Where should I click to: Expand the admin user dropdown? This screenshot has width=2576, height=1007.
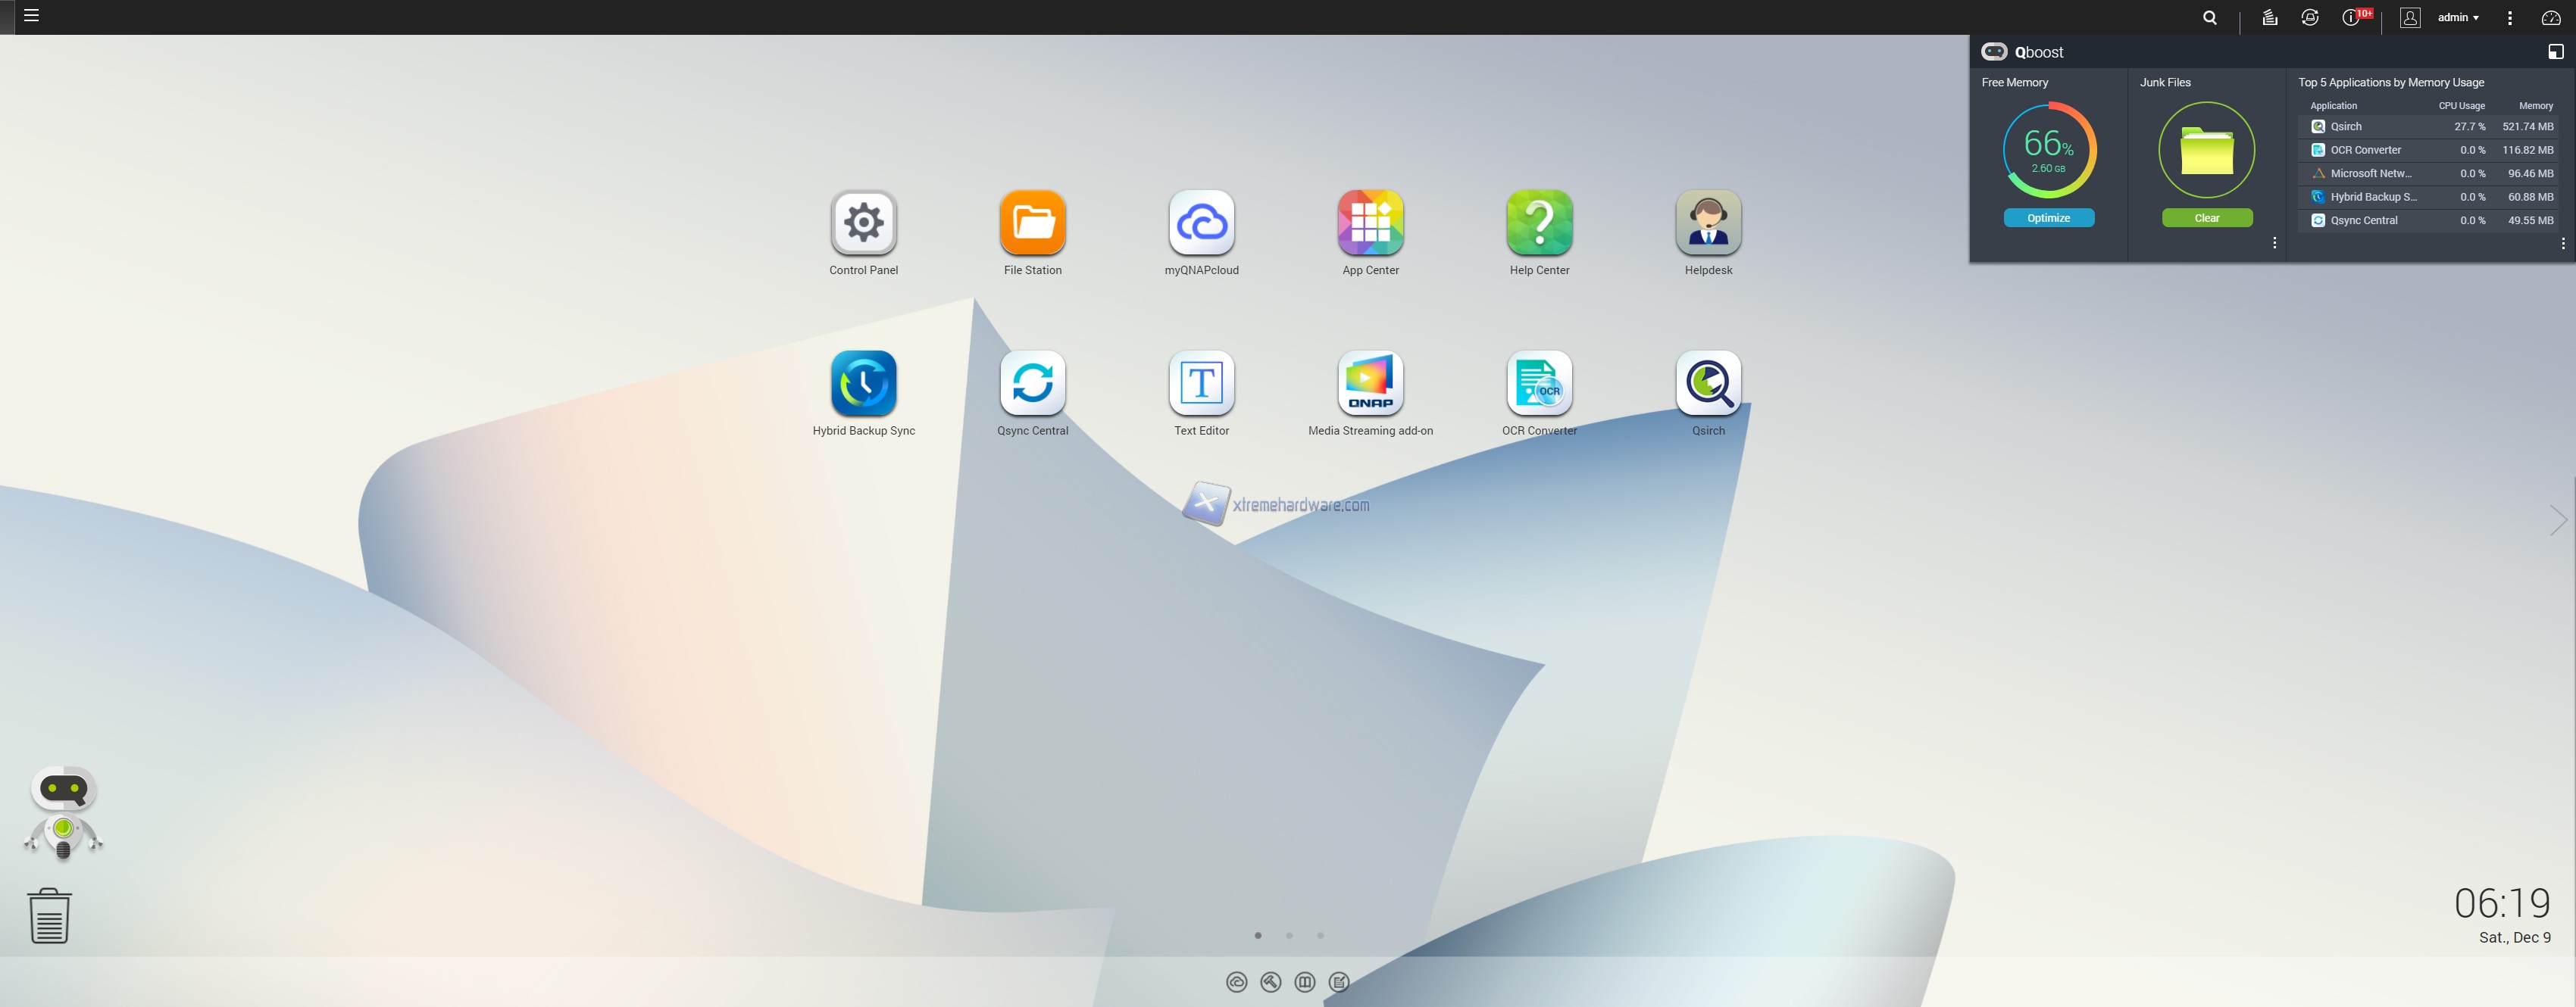point(2458,17)
